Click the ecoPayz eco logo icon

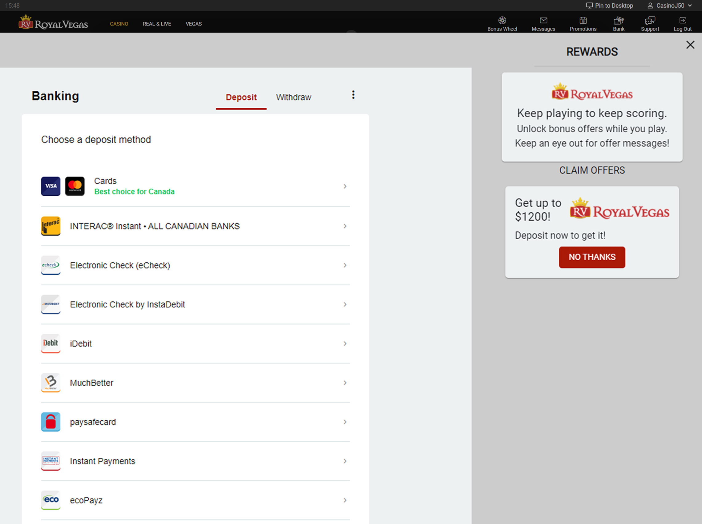(x=51, y=500)
